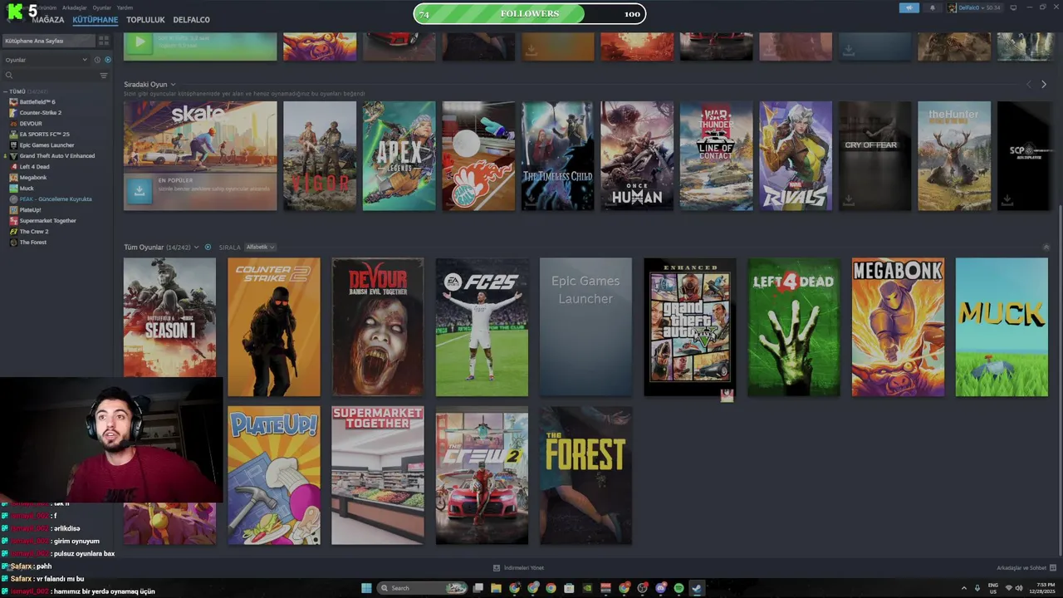Open the TOPLULUK tab
1063x598 pixels.
click(x=145, y=19)
